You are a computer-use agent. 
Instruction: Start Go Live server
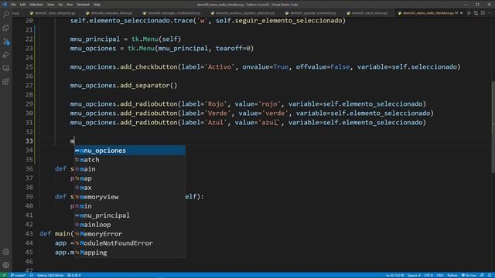[469, 275]
